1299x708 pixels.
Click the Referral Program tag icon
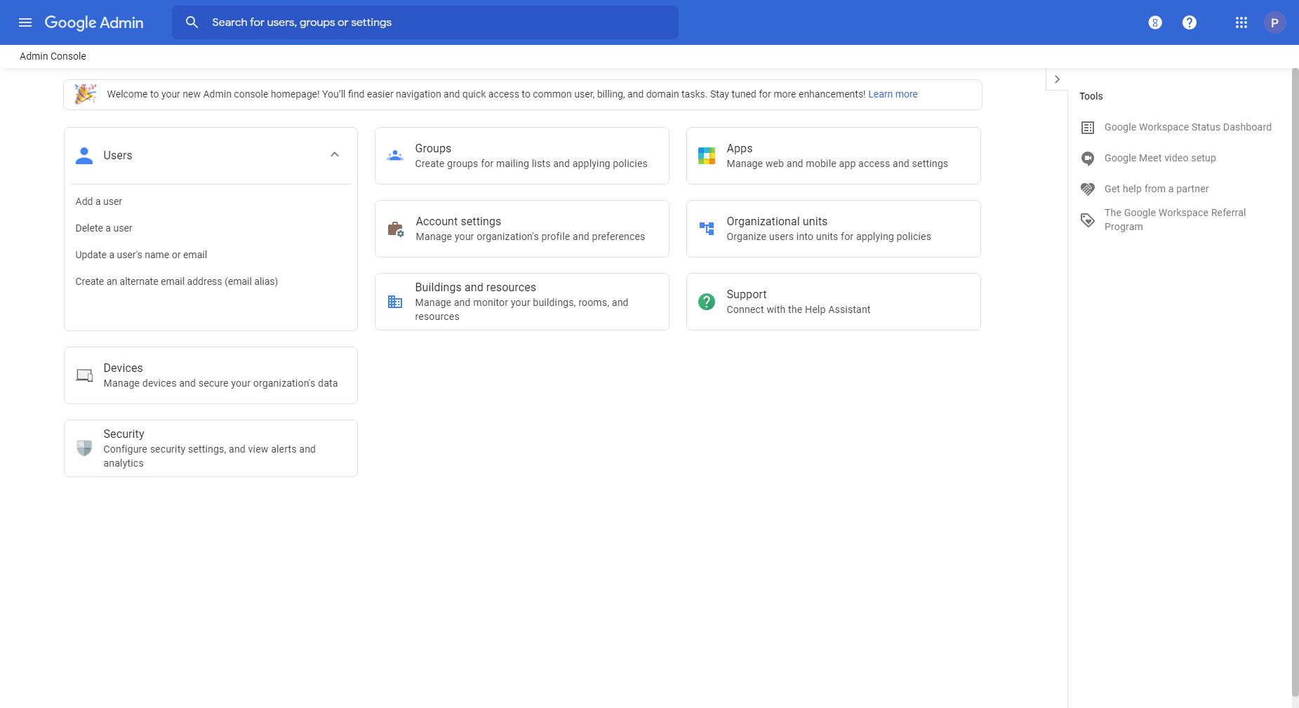click(1088, 220)
